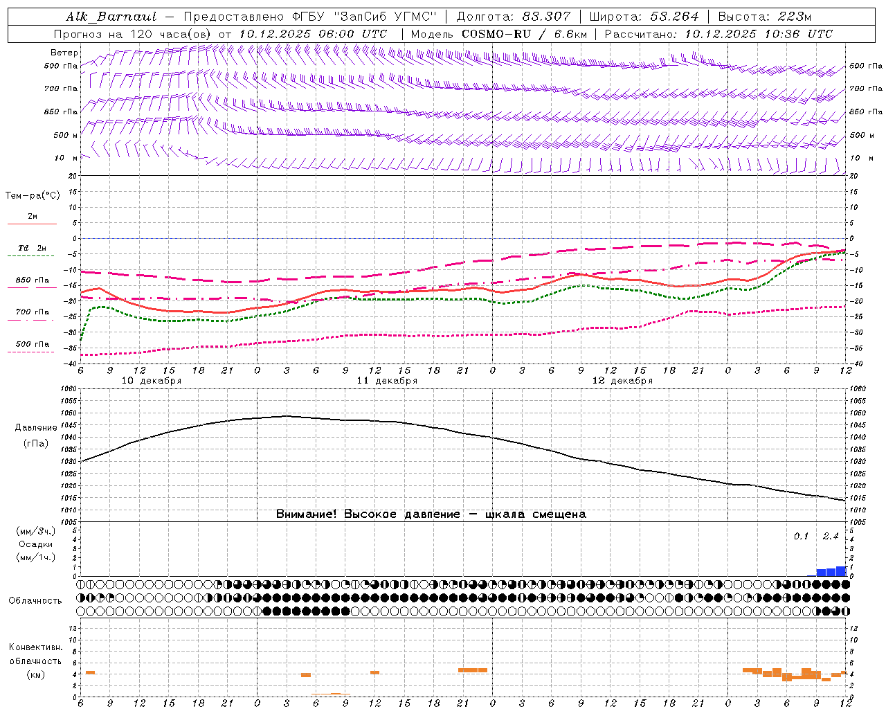Screen dimensions: 886x709
Task: Click the 'Давление' pressure panel label
Action: point(36,427)
